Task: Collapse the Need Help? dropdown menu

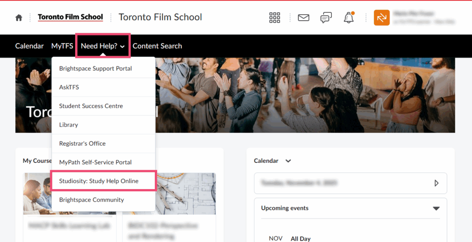Action: pos(103,46)
